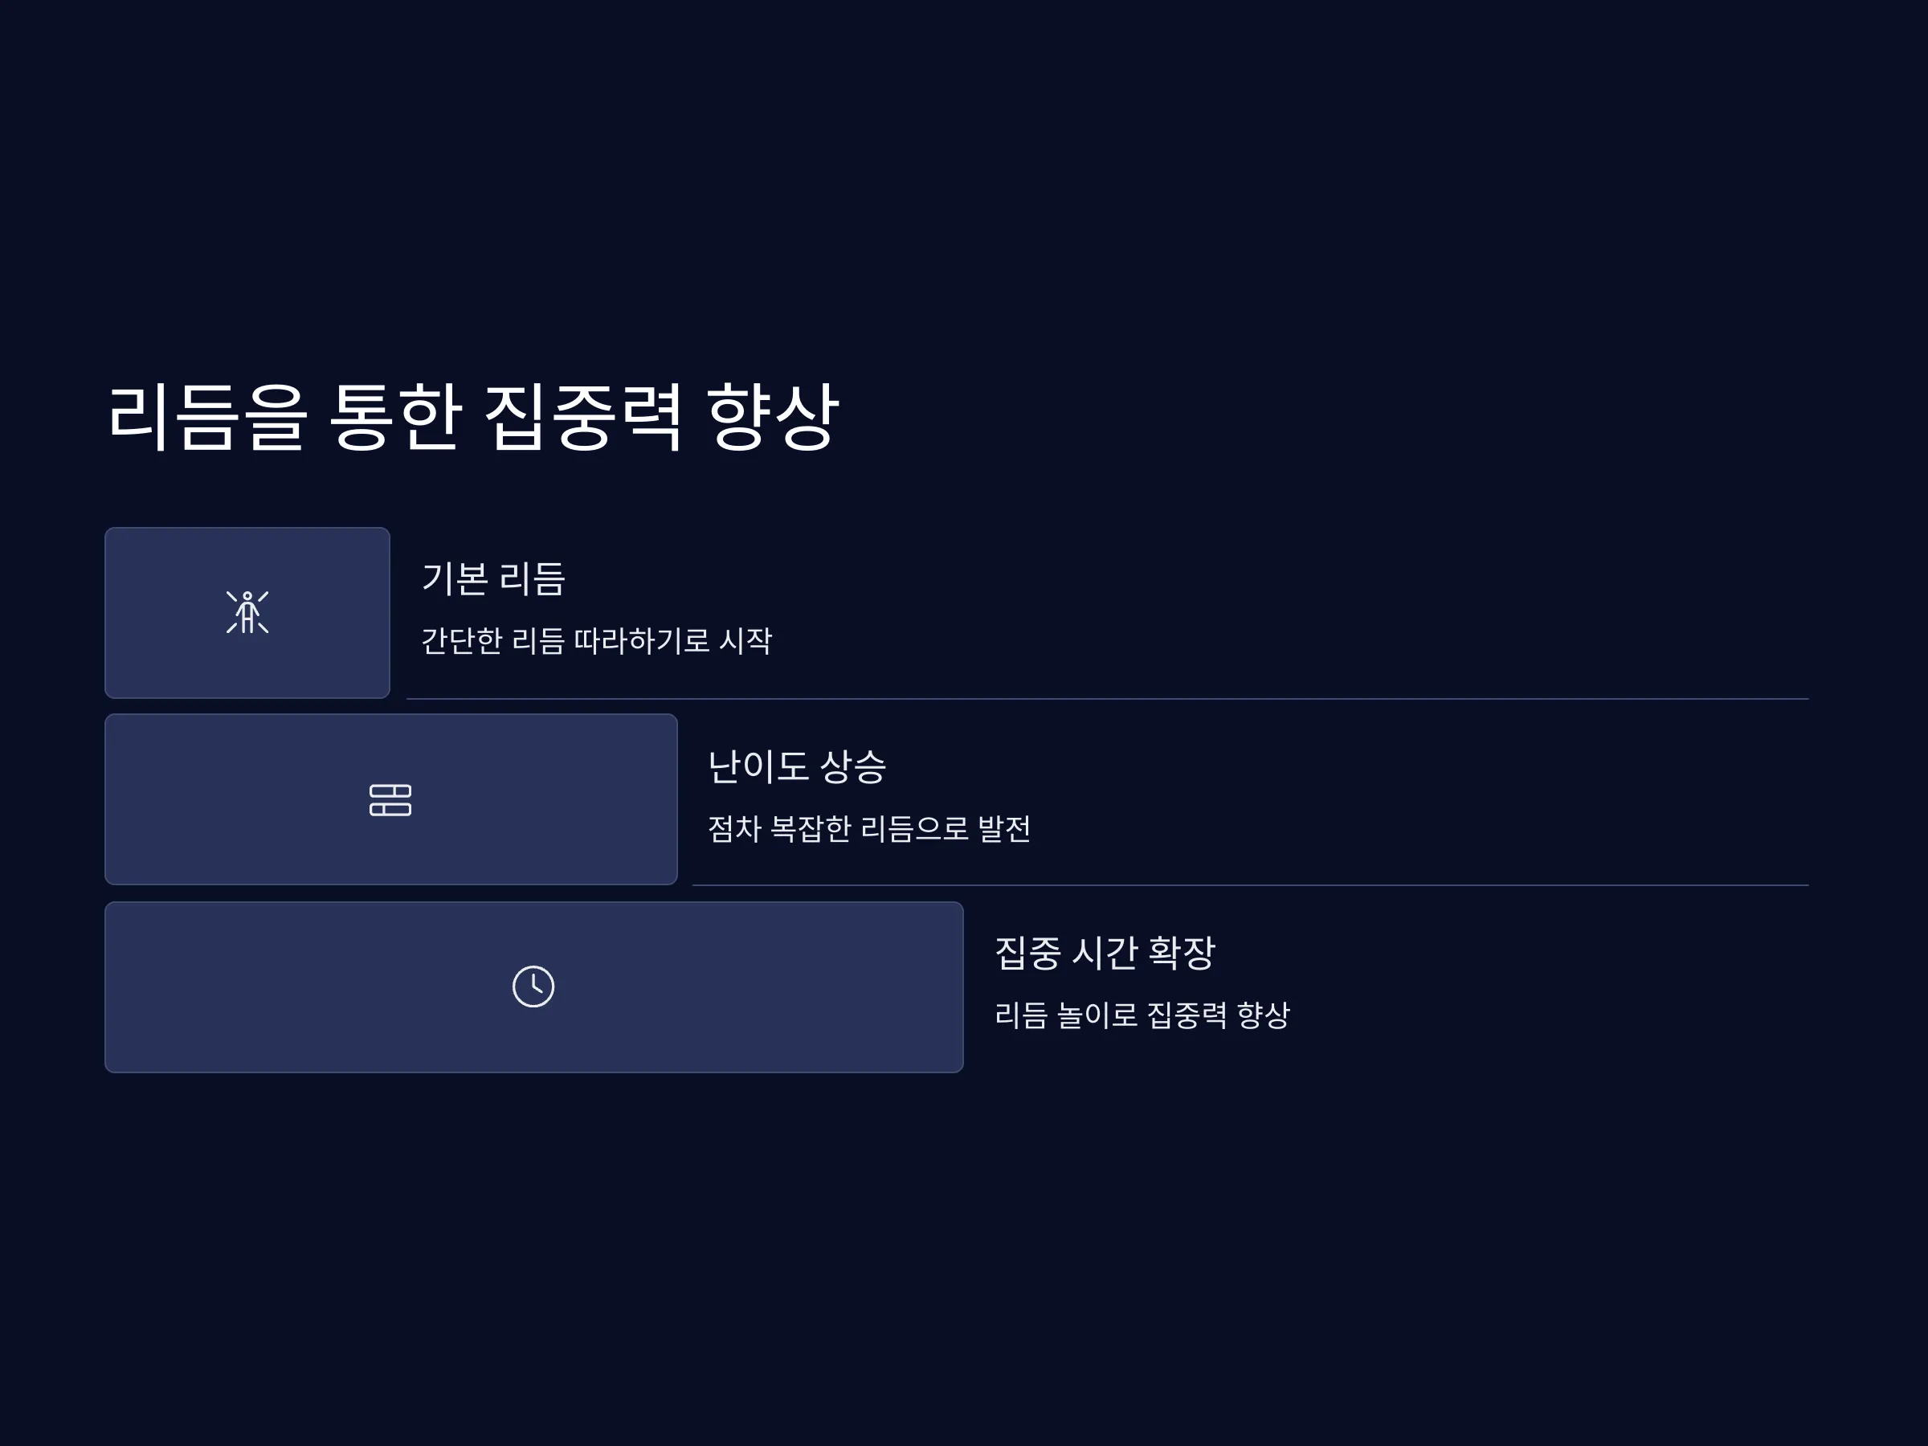
Task: Click the clock icon
Action: (533, 986)
